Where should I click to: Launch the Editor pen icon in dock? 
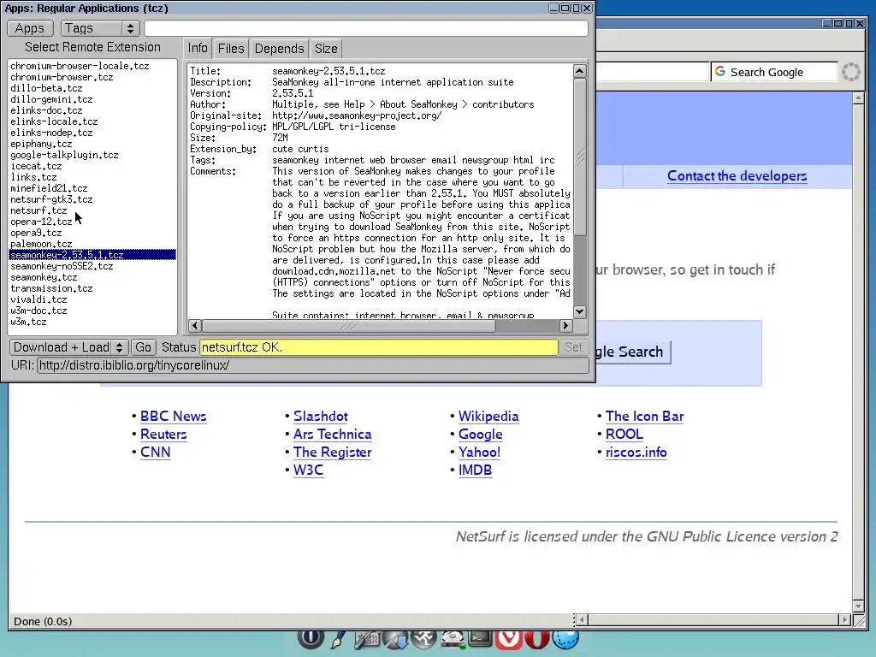coord(338,638)
